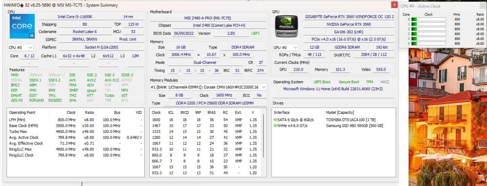
Task: Click the green NVMe x4 status icon
Action: (275, 126)
